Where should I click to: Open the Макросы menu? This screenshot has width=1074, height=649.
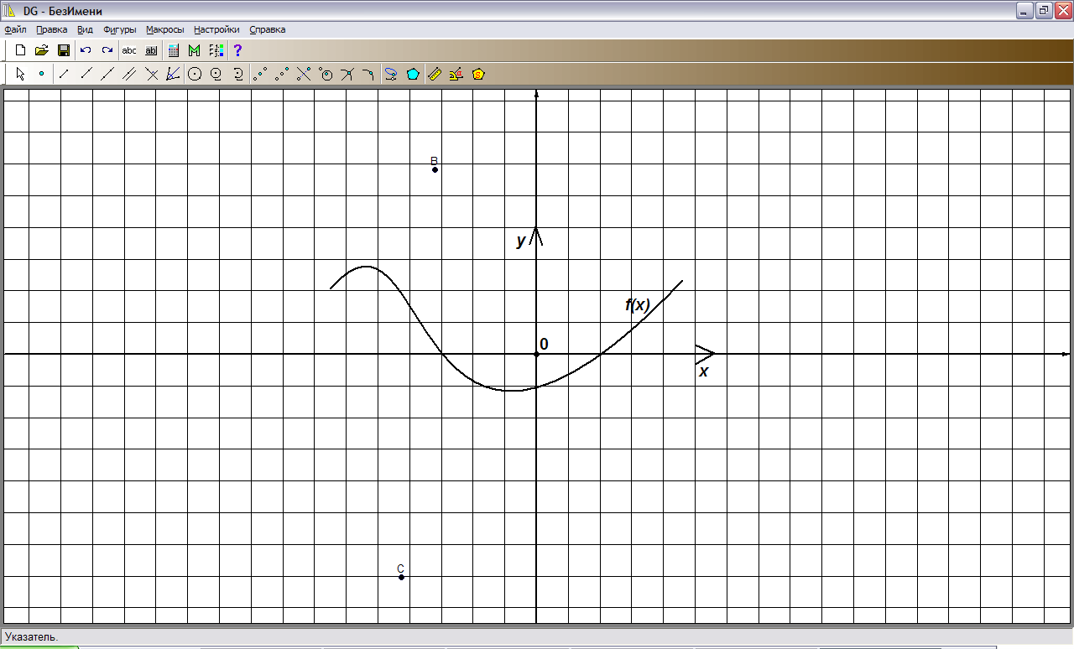[x=164, y=29]
